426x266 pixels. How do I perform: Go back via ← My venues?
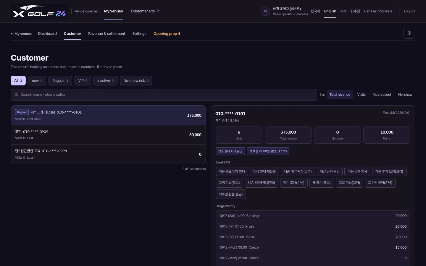click(21, 34)
